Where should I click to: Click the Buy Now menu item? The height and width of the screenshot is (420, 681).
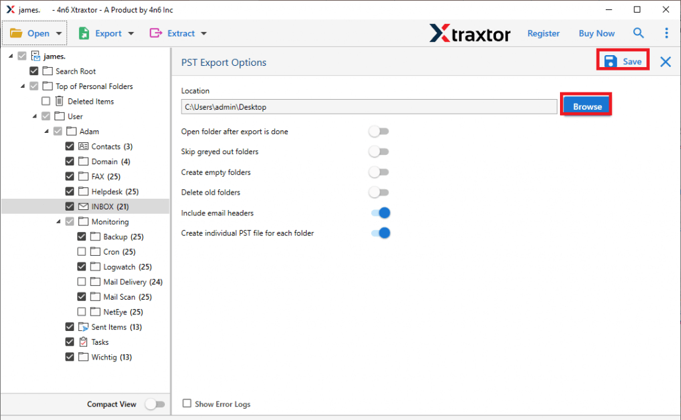(596, 33)
